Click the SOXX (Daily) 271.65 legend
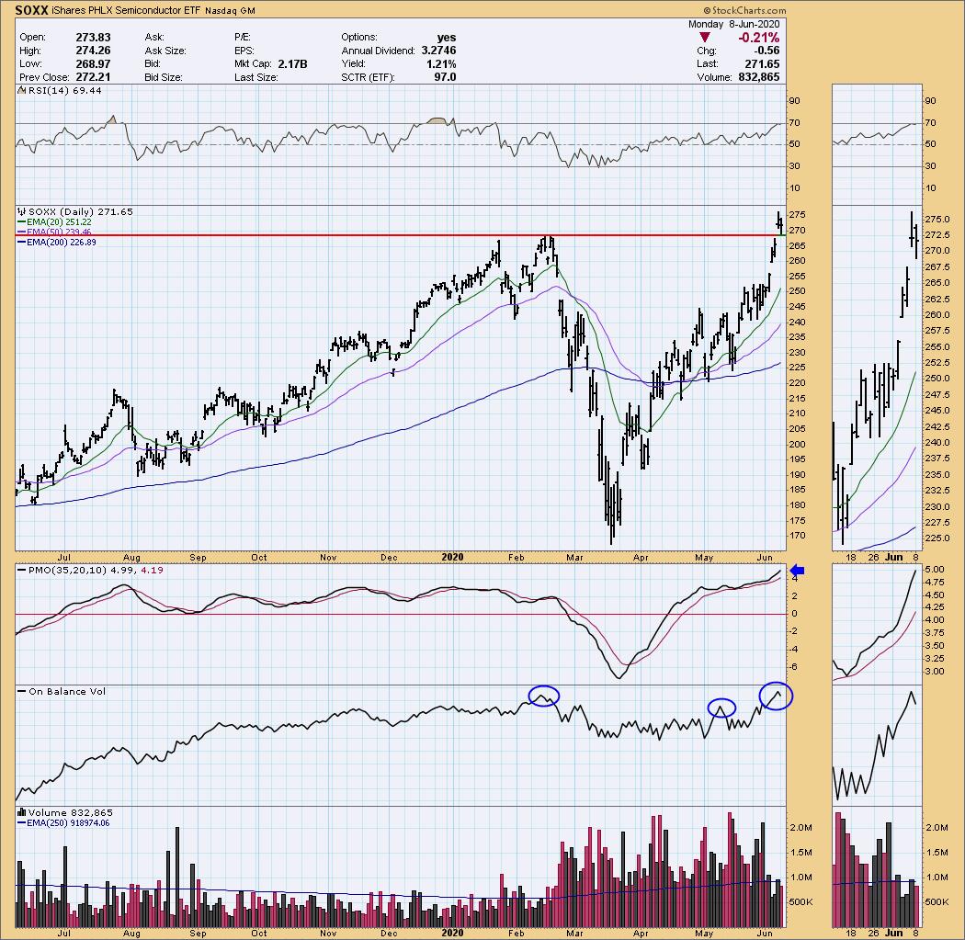This screenshot has width=965, height=940. pyautogui.click(x=81, y=211)
